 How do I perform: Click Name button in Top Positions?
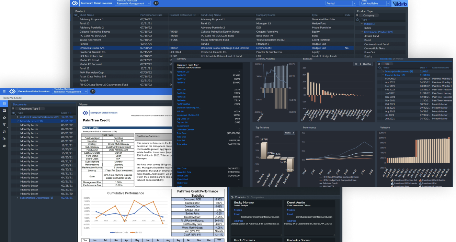[290, 133]
